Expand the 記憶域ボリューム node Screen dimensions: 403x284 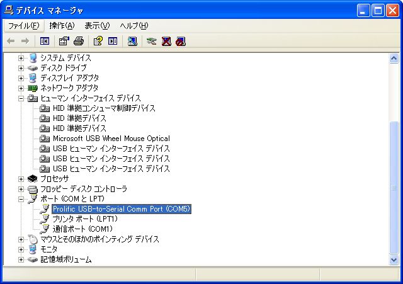point(21,259)
